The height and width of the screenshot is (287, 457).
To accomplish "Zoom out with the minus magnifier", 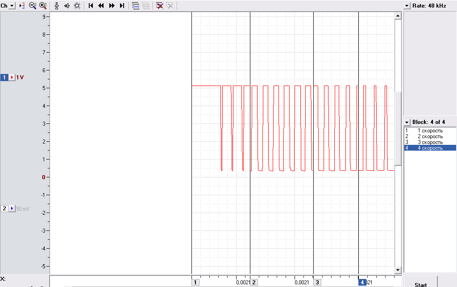I will [x=32, y=5].
